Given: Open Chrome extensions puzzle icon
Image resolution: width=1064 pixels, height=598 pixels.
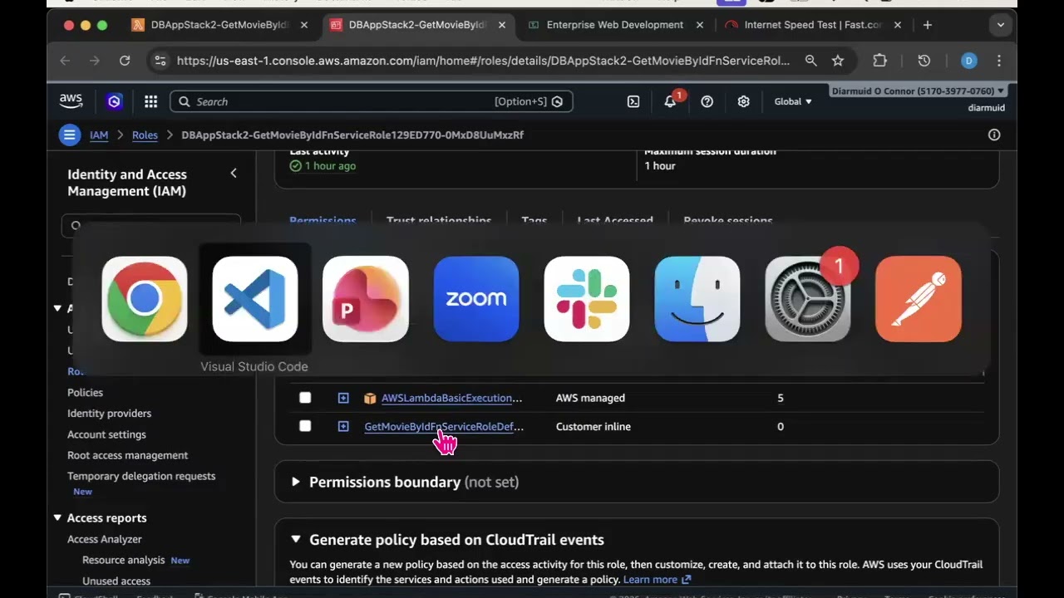Looking at the screenshot, I should point(879,61).
